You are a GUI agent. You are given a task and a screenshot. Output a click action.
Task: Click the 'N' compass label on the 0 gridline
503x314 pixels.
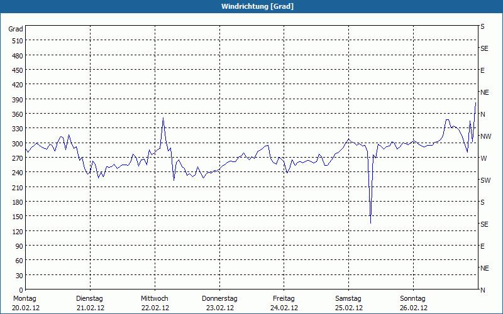(x=483, y=290)
